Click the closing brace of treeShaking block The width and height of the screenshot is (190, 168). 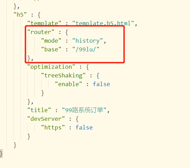(43, 93)
